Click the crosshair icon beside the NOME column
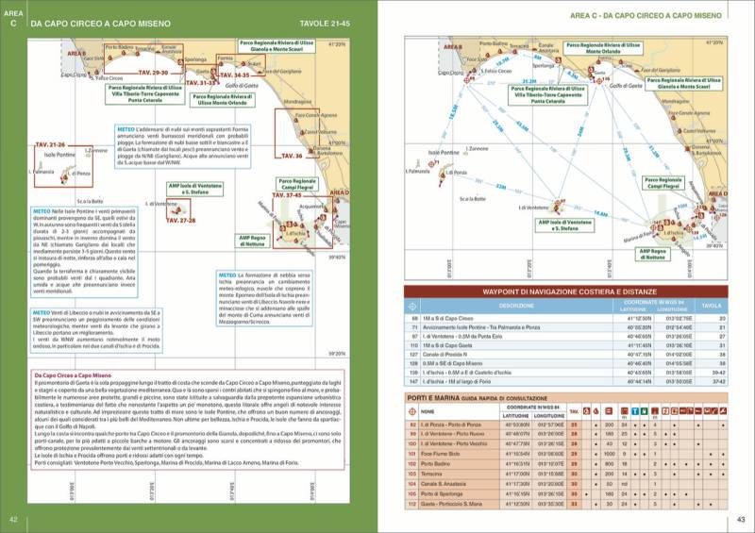Image resolution: width=755 pixels, height=533 pixels. [411, 411]
